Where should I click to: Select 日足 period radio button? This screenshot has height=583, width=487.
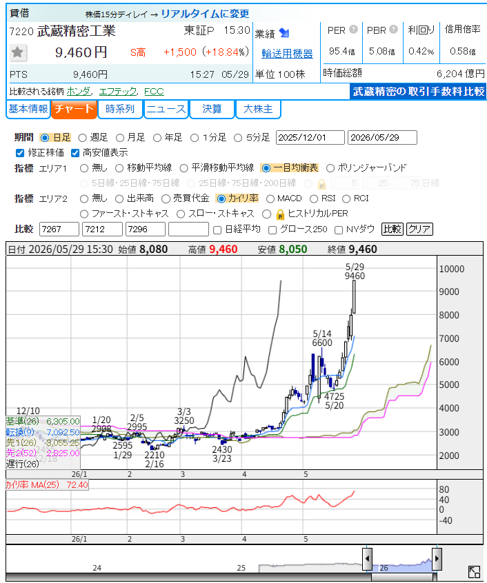pyautogui.click(x=45, y=138)
